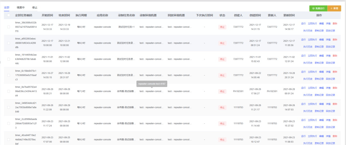Click 运行 for task timer_39b3086c632b
346x145 pixels.
[303, 24]
